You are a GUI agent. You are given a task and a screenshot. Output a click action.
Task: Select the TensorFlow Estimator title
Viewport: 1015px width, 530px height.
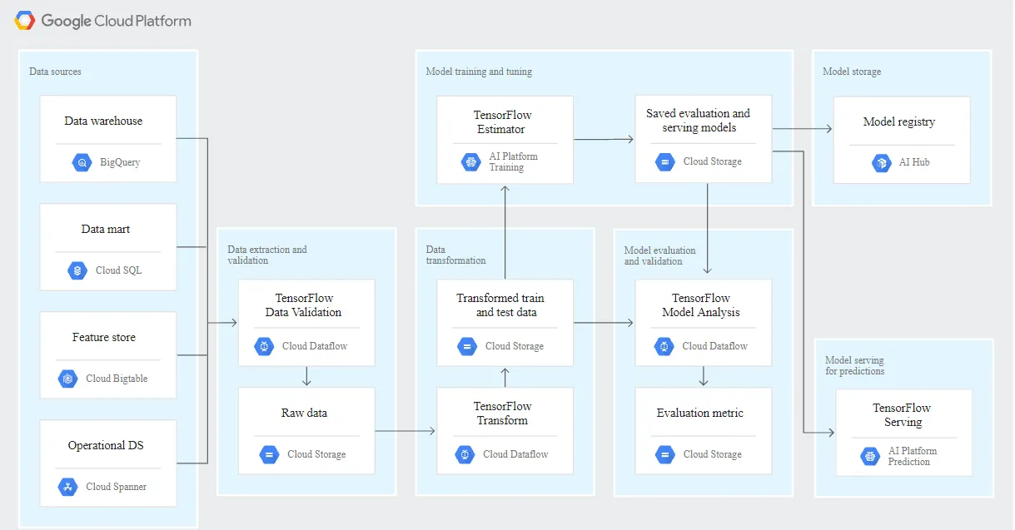click(503, 122)
